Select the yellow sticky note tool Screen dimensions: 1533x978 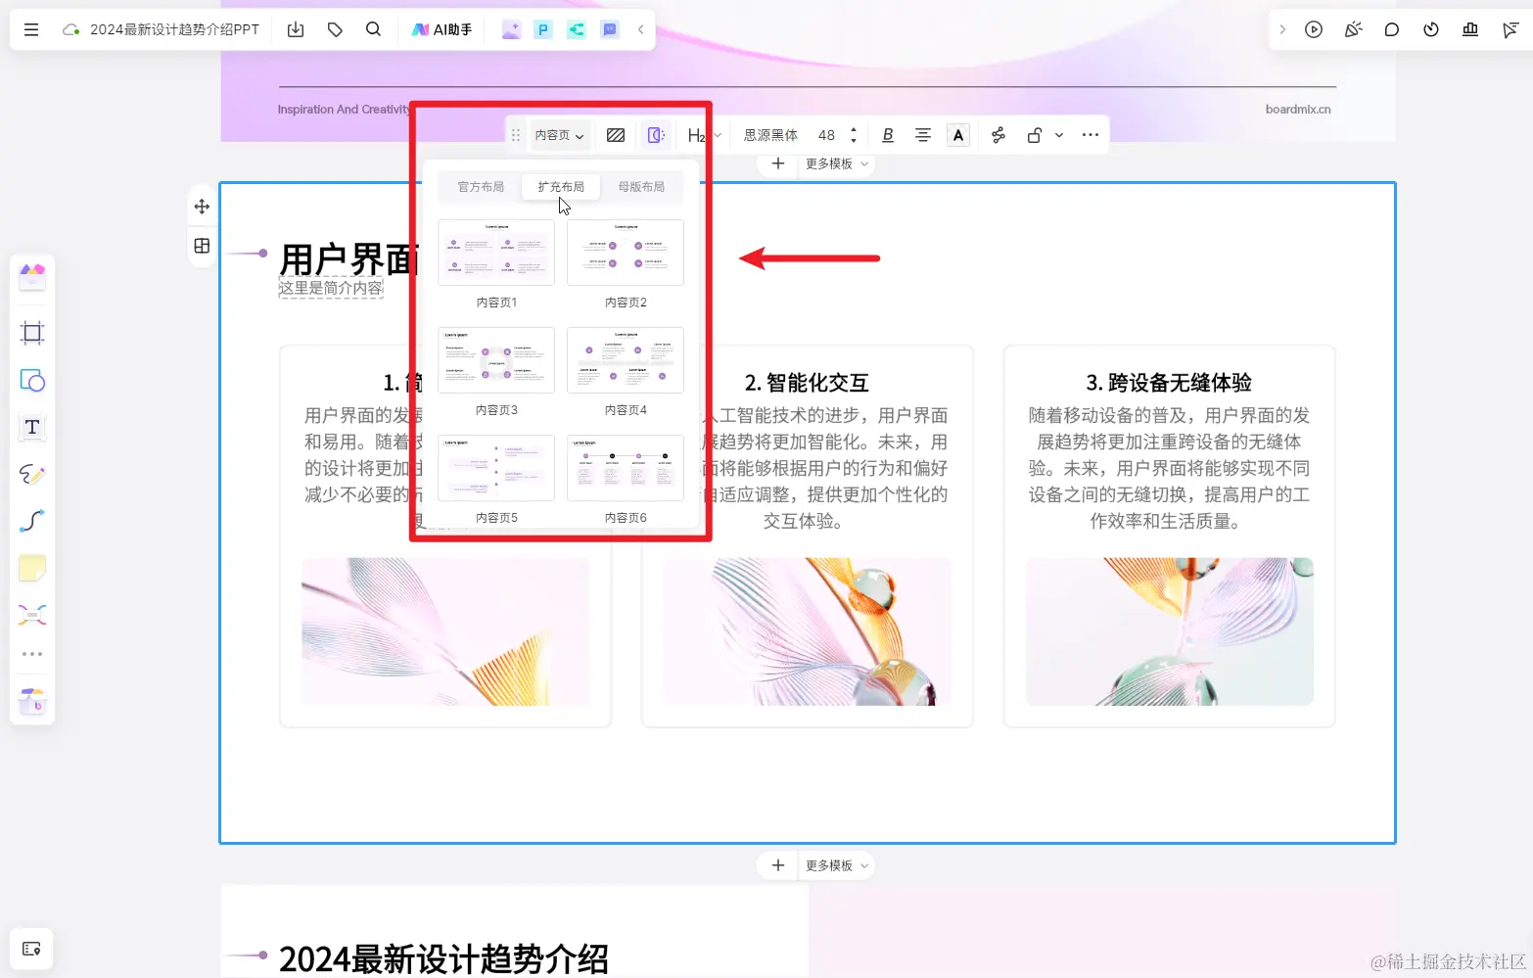[x=32, y=568]
